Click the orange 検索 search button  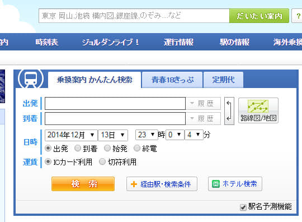pyautogui.click(x=83, y=184)
